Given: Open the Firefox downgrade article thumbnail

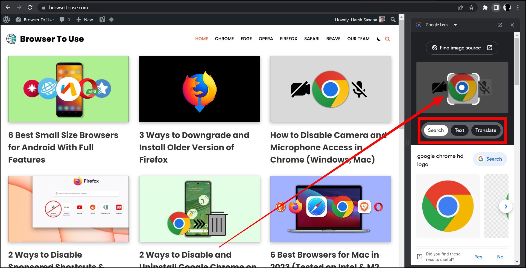Looking at the screenshot, I should (200, 89).
